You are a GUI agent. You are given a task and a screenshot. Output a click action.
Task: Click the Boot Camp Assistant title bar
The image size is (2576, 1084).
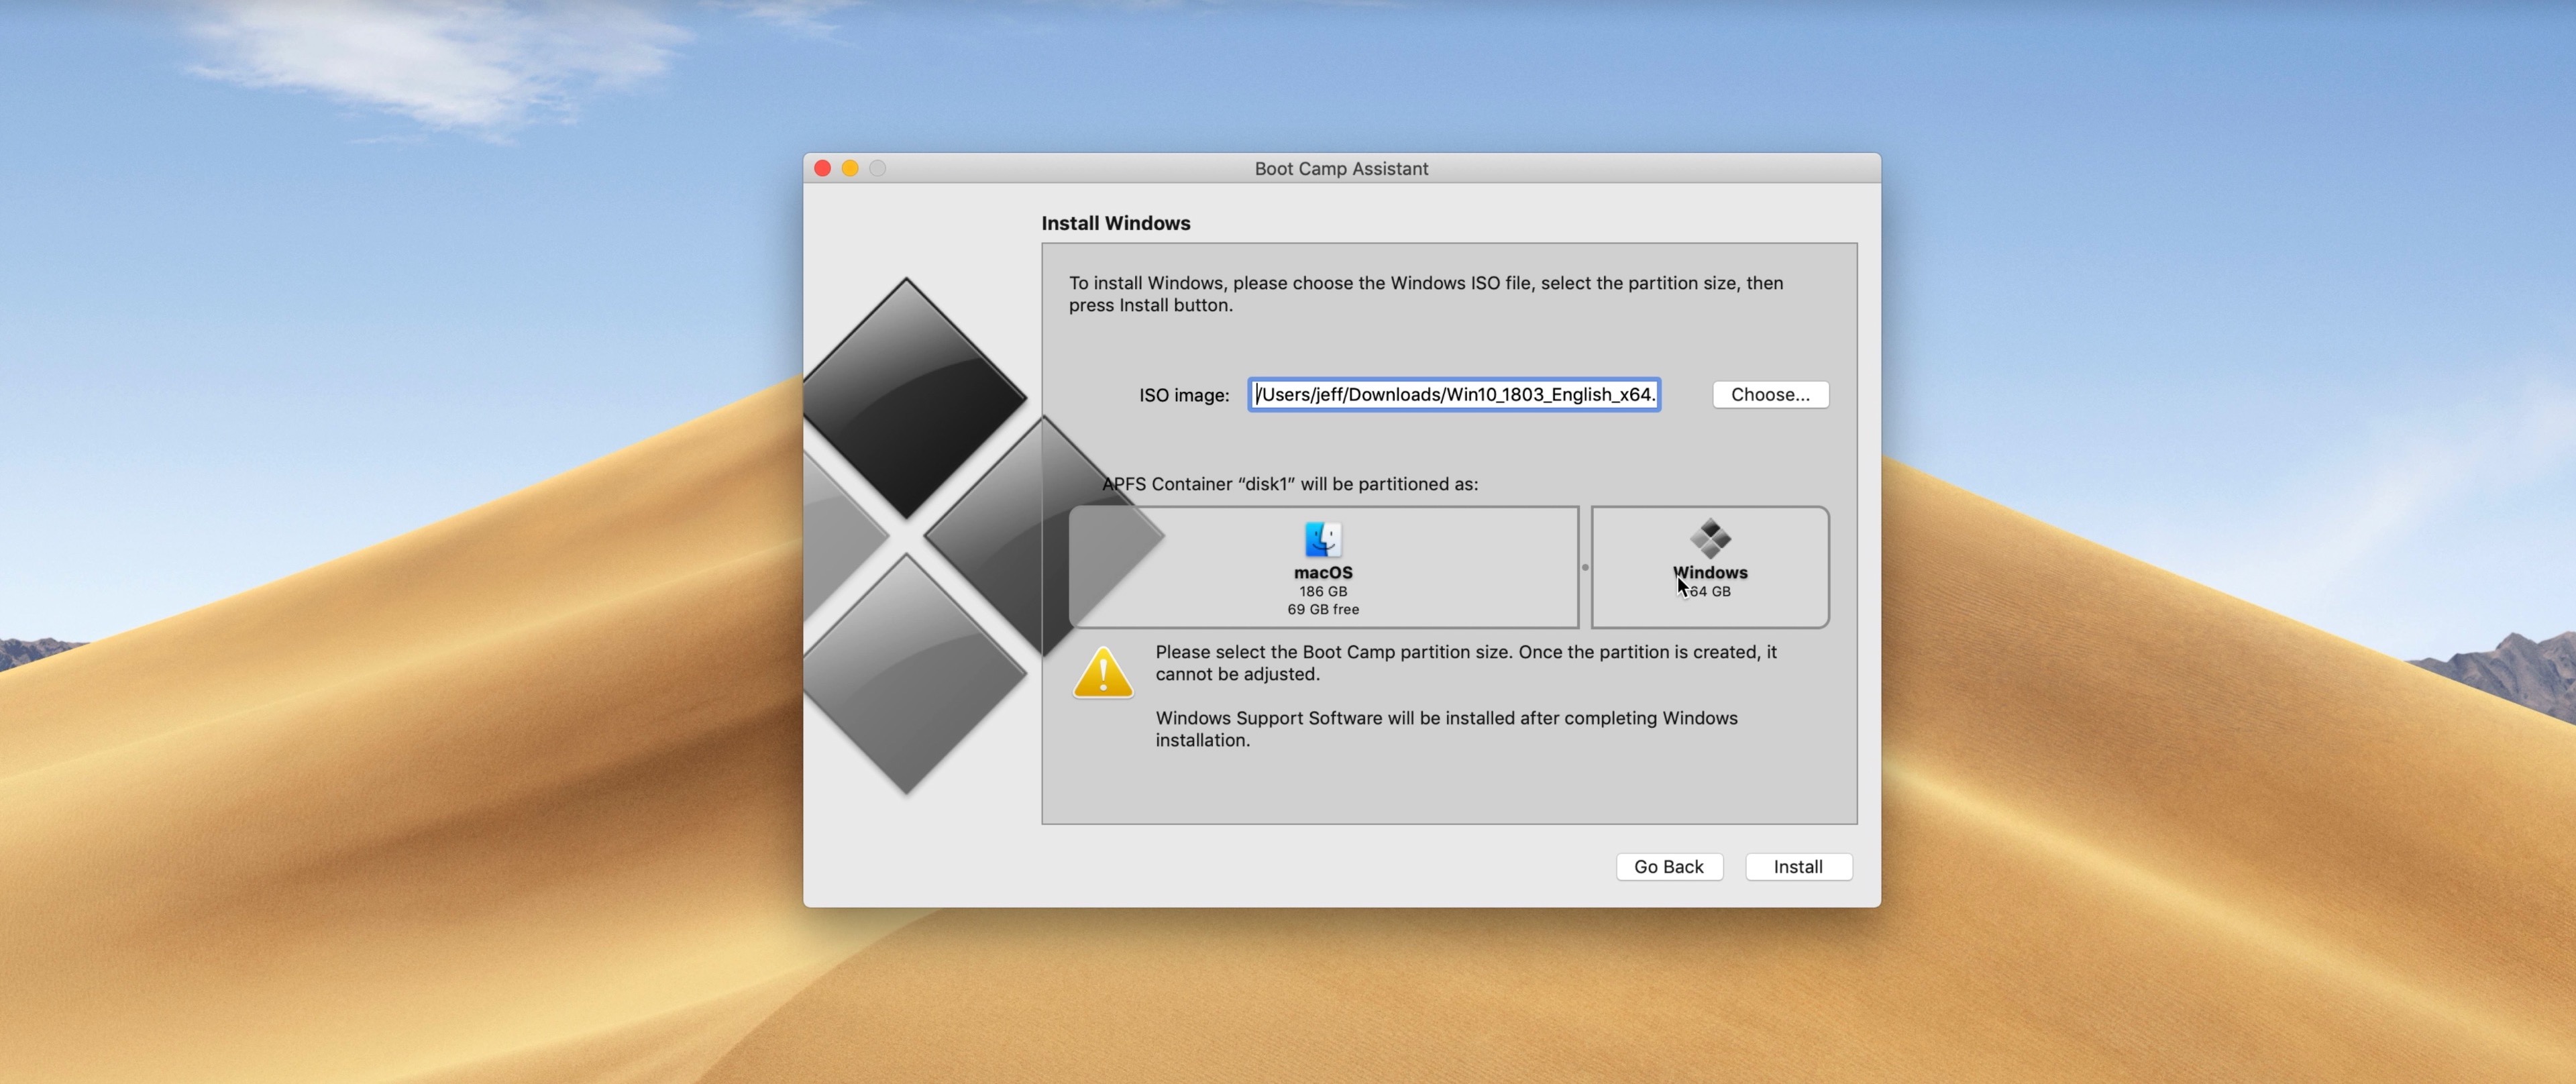coord(1341,168)
